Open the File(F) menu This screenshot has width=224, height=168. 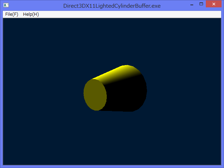pos(12,14)
